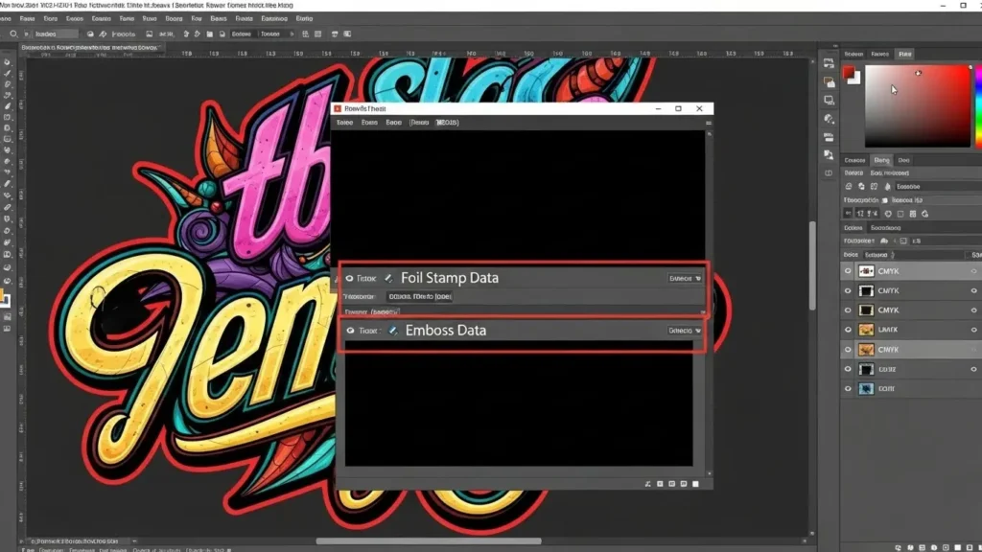The height and width of the screenshot is (552, 982).
Task: Open the blend mode dropdown atop the layers list
Action: 878,256
